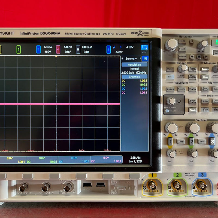The width and height of the screenshot is (218, 218).
Task: Tap the green DC 10.0:1 row in Channels
Action: pos(134,85)
